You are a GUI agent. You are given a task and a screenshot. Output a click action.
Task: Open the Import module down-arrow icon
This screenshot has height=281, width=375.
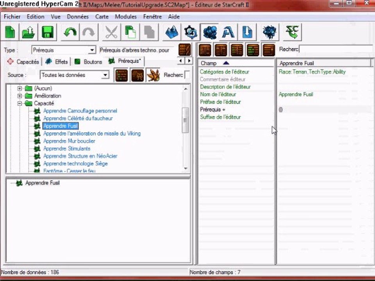(247, 32)
